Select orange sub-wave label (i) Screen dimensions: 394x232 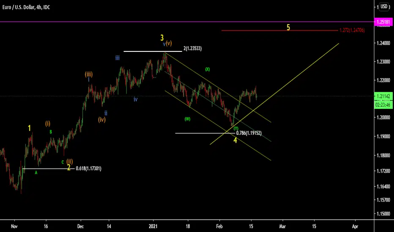[48, 124]
